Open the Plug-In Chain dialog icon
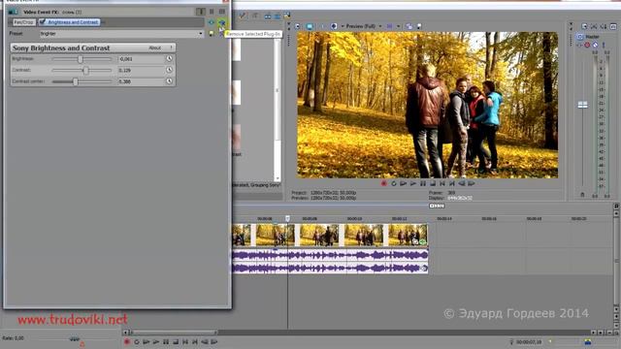This screenshot has width=621, height=349. [212, 22]
